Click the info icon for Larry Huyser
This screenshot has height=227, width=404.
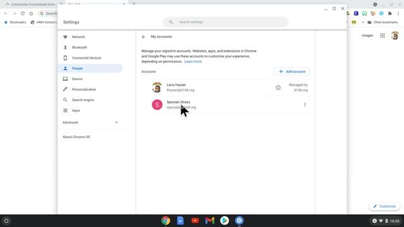pyautogui.click(x=278, y=88)
